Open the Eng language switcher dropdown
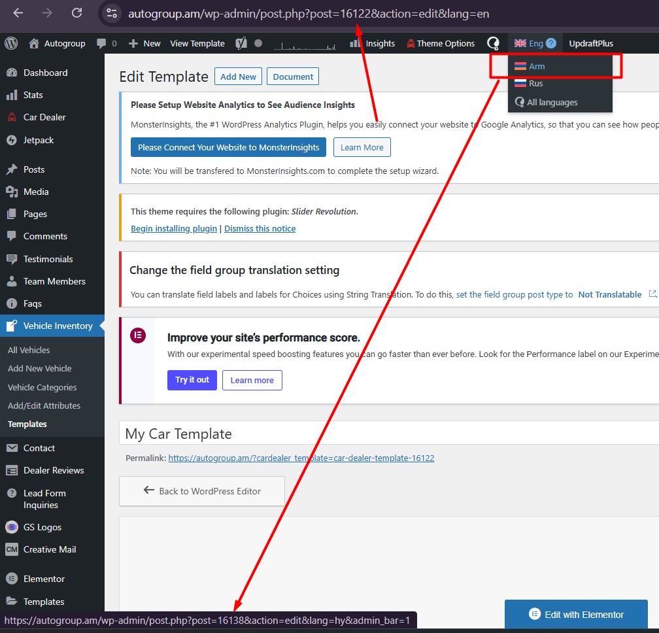The height and width of the screenshot is (633, 659). click(535, 43)
